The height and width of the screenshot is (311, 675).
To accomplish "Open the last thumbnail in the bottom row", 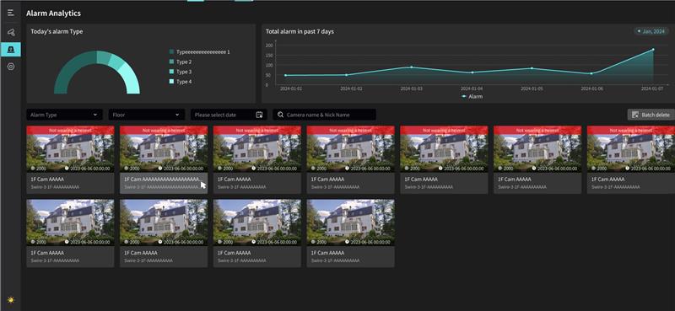I will point(350,223).
